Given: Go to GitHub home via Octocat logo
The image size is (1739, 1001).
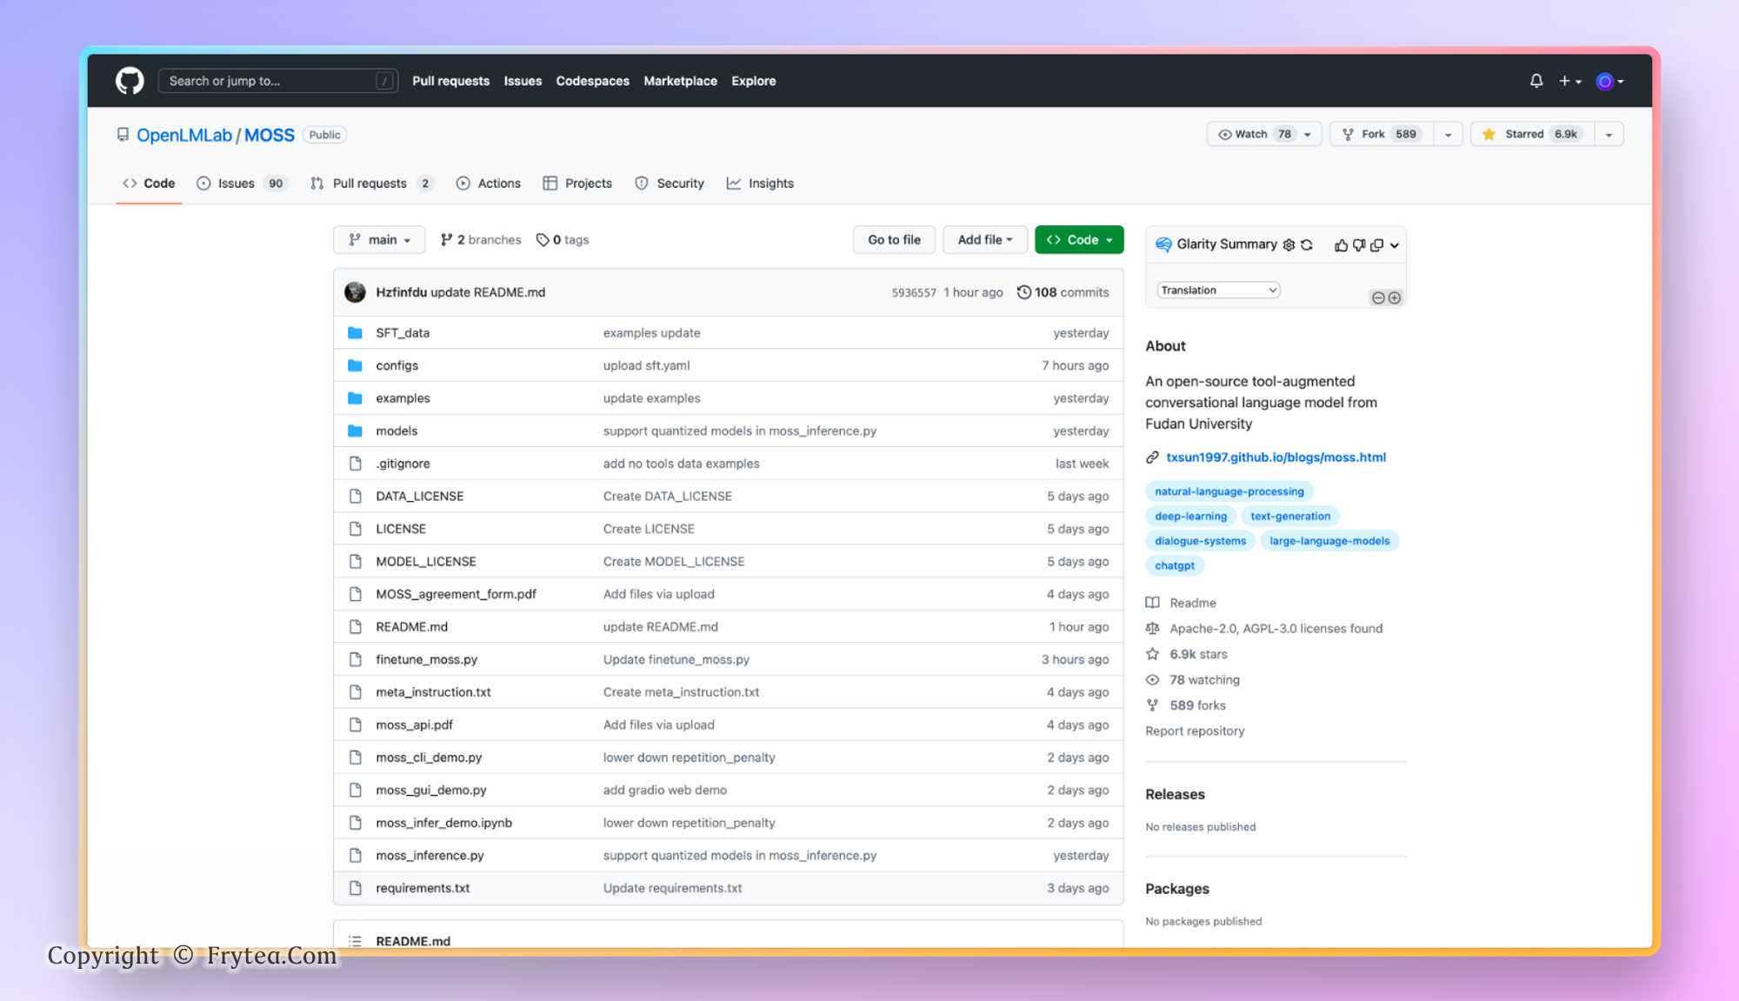Looking at the screenshot, I should [130, 81].
